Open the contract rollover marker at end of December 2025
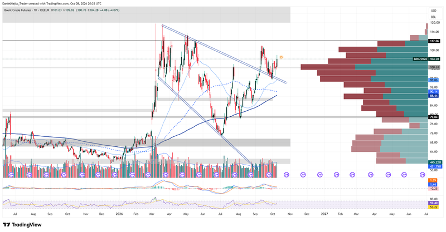Image resolution: width=446 pixels, height=232 pixels. 115,174
